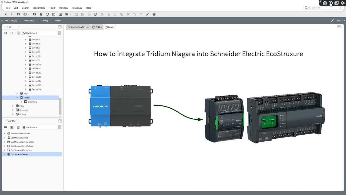Click the pencil edit icon in toolbar
The image size is (346, 195).
pos(148,14)
